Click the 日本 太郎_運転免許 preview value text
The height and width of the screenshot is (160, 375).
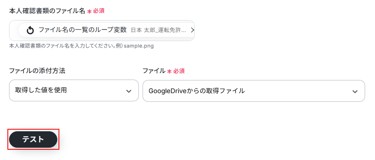click(158, 30)
